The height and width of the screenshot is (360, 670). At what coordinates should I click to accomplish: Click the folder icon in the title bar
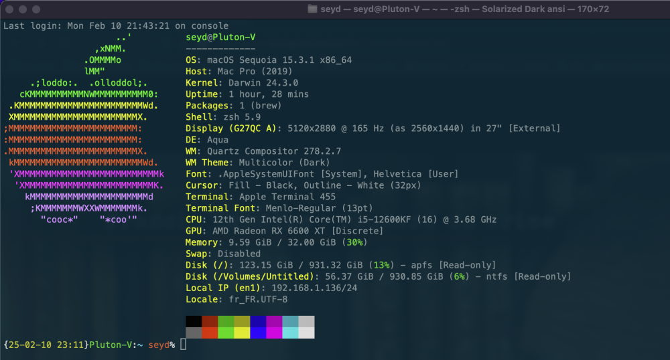pyautogui.click(x=312, y=9)
